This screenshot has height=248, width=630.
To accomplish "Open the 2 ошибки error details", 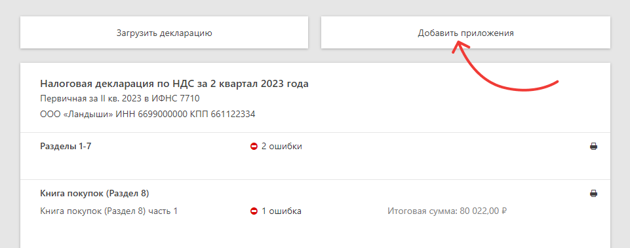I will click(x=282, y=147).
